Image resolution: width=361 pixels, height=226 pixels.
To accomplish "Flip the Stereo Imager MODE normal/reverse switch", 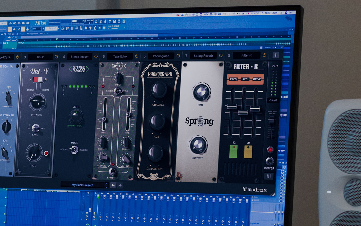I will [x=74, y=150].
